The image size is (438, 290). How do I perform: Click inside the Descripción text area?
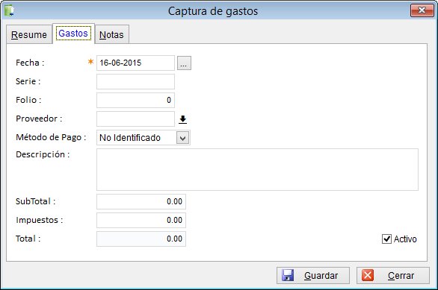click(257, 170)
